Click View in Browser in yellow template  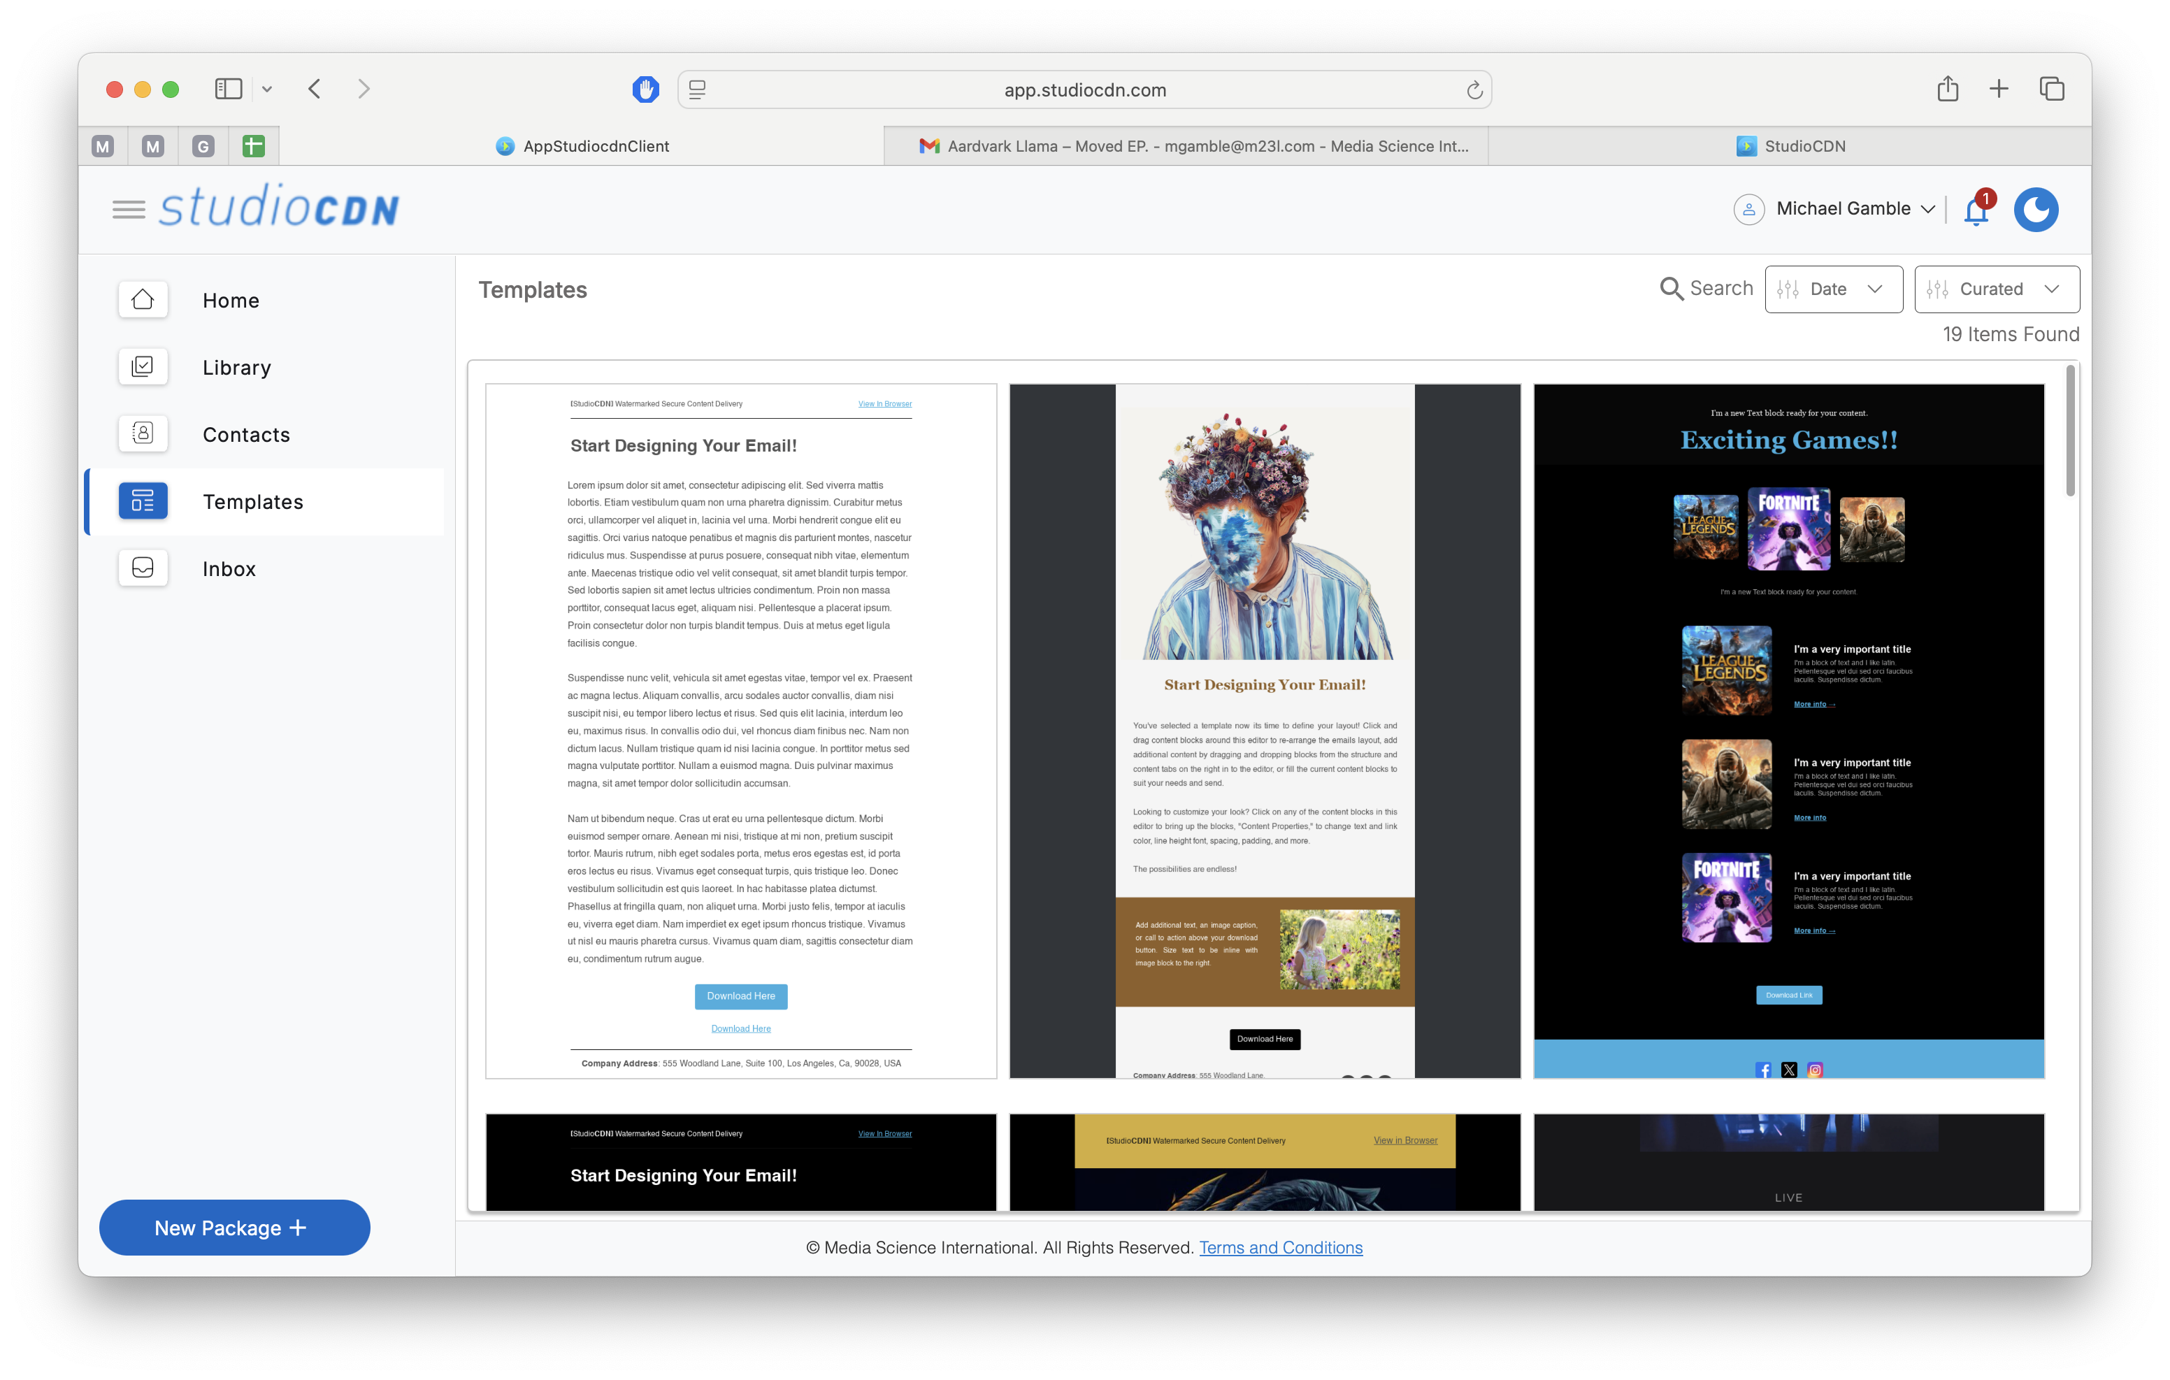(x=1405, y=1140)
